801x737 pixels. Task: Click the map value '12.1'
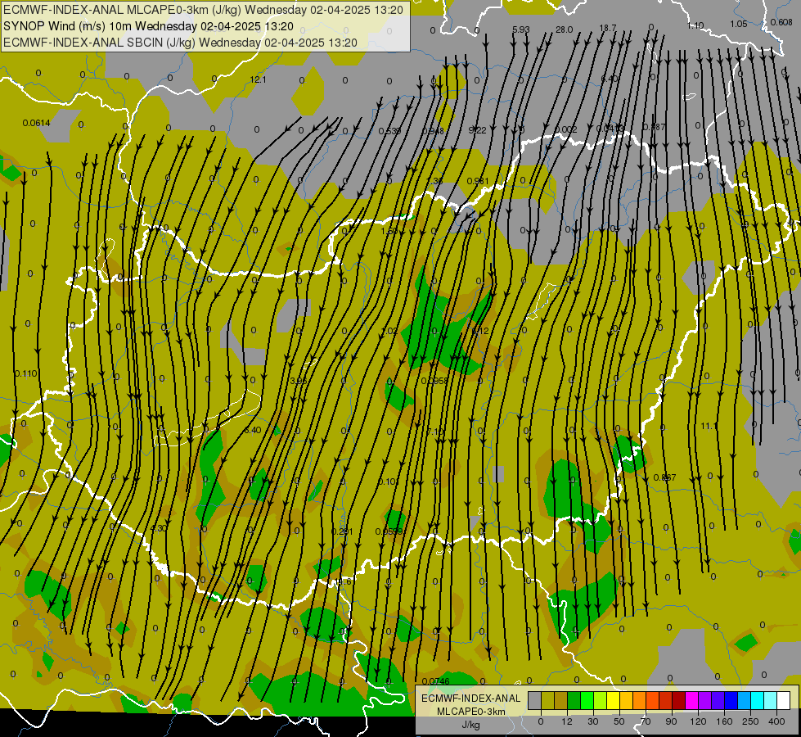(258, 79)
